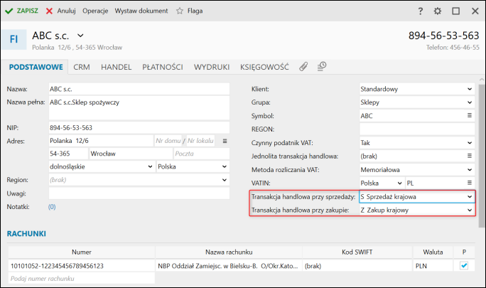Switch to the WYDRUKI tab

pos(212,67)
